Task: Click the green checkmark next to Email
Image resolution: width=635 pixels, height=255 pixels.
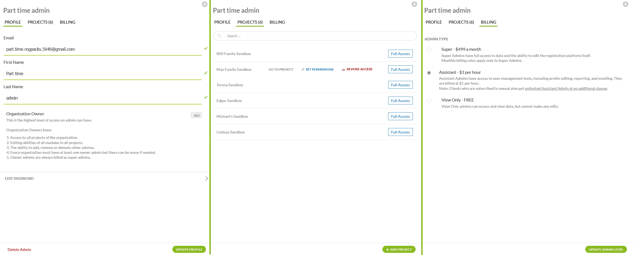Action: pyautogui.click(x=206, y=49)
